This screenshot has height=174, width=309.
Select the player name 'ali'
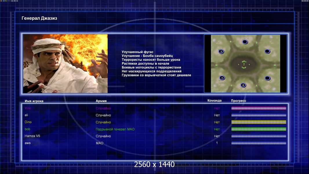[26, 115]
